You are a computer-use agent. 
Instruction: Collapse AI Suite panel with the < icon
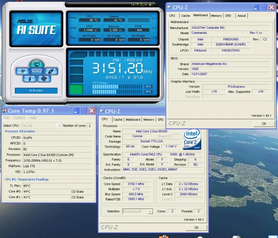click(133, 5)
